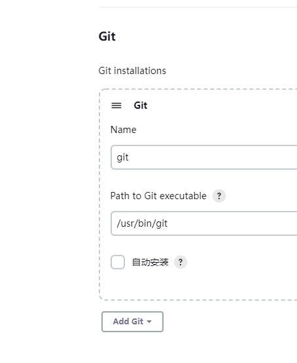The height and width of the screenshot is (363, 297).
Task: Click the Add Git button
Action: [x=132, y=322]
